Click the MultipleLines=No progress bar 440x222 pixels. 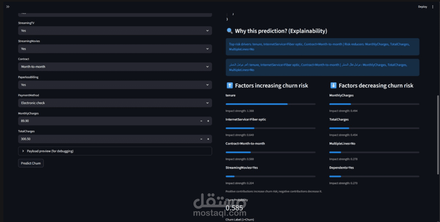(374, 152)
